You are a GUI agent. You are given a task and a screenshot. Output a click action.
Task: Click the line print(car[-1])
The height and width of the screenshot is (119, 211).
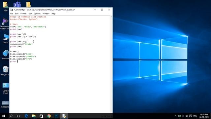click(x=19, y=42)
